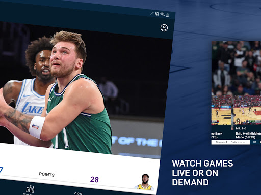Tap the battery status icon
261x195 pixels.
[x=168, y=15]
